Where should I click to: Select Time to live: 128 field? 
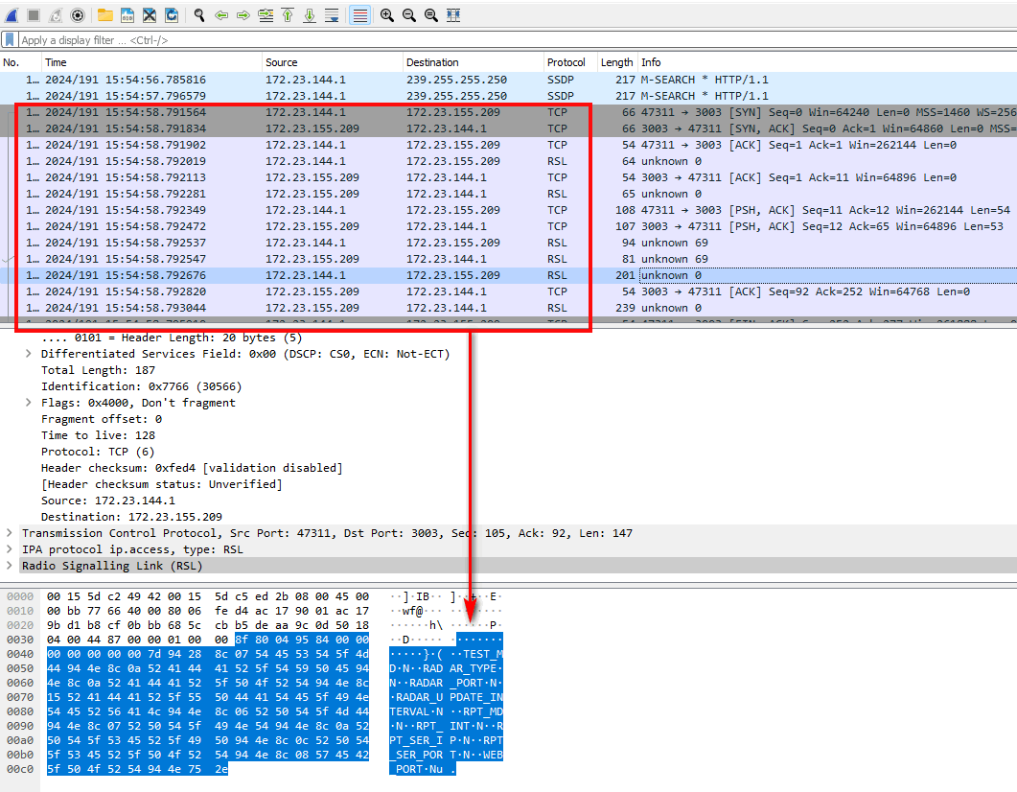pos(98,435)
